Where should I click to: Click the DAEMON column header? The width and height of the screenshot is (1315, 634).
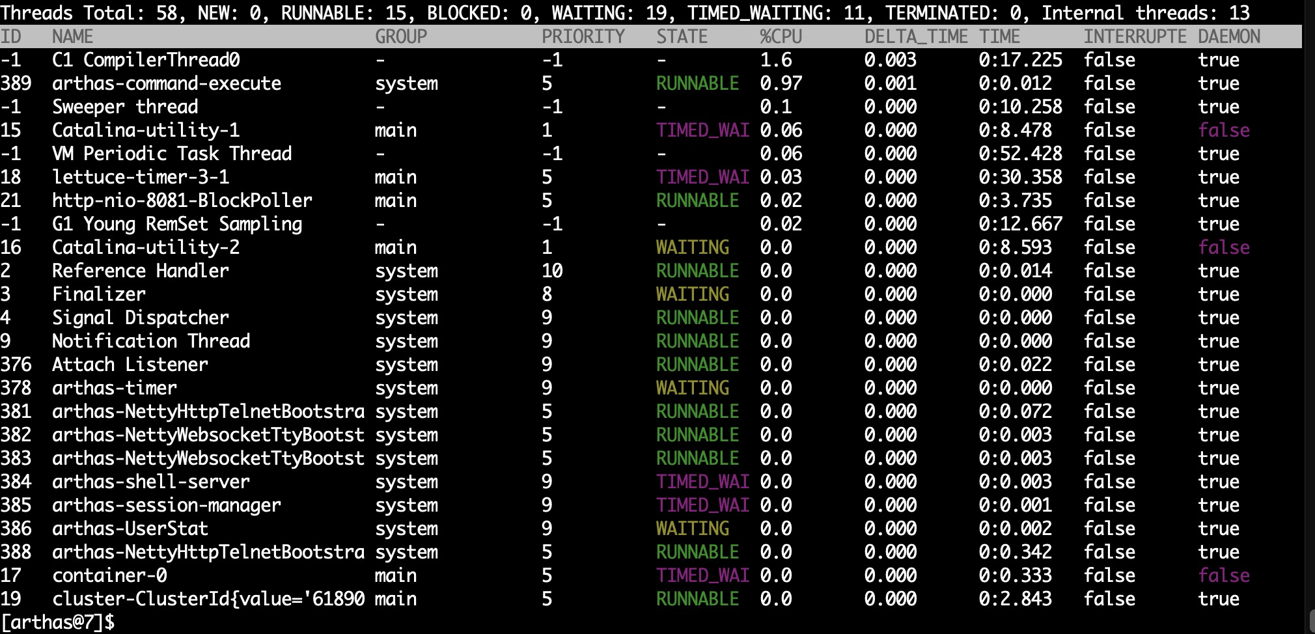pos(1229,36)
